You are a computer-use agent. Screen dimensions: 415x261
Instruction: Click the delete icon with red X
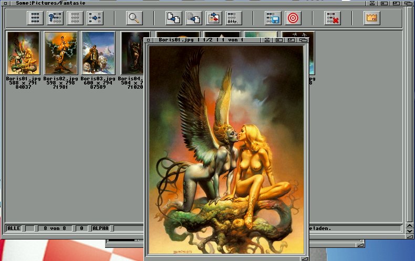[x=333, y=18]
